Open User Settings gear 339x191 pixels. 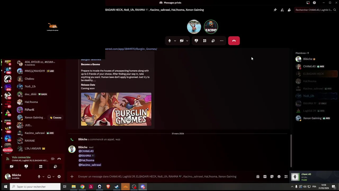59,177
